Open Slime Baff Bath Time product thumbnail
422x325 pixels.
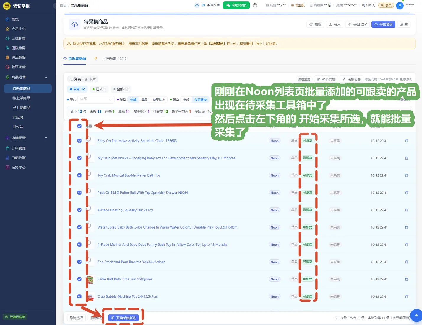(90, 279)
